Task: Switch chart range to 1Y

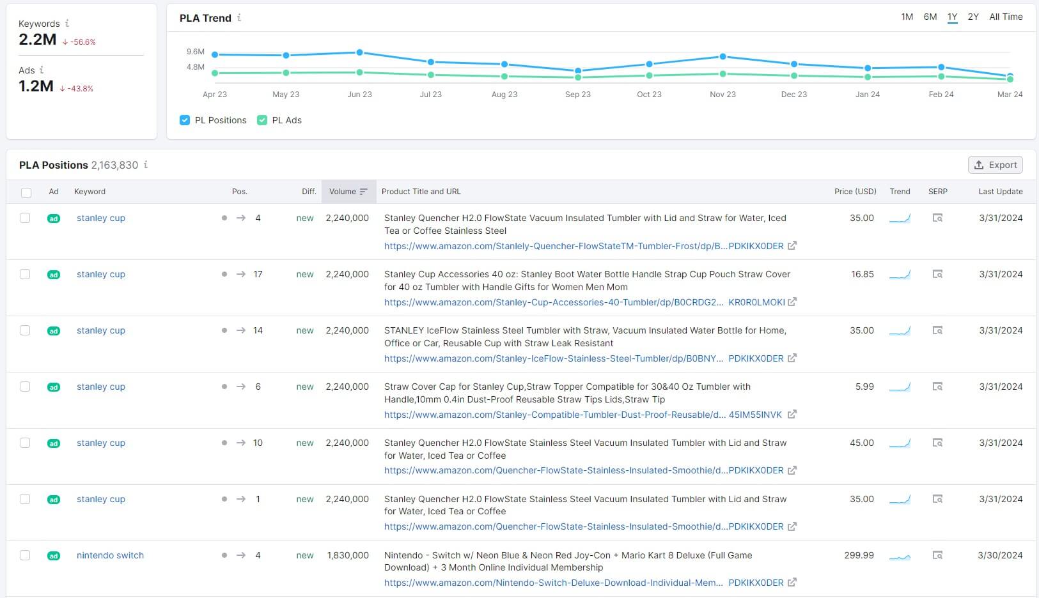Action: coord(952,17)
